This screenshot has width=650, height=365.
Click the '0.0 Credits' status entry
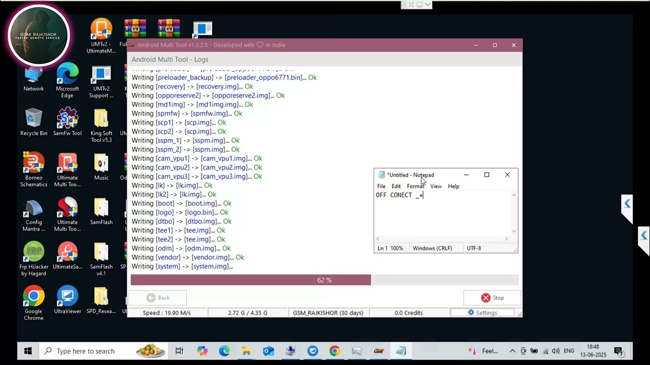point(409,313)
